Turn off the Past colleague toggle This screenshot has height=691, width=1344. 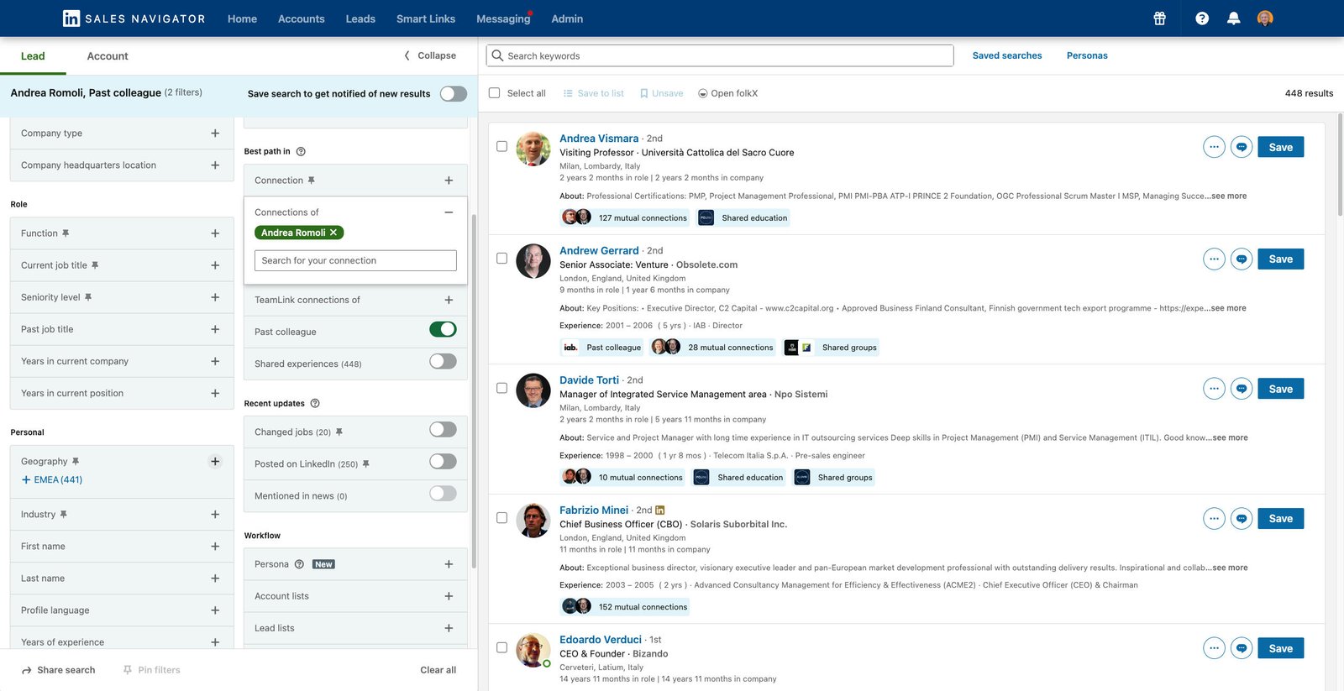tap(443, 330)
